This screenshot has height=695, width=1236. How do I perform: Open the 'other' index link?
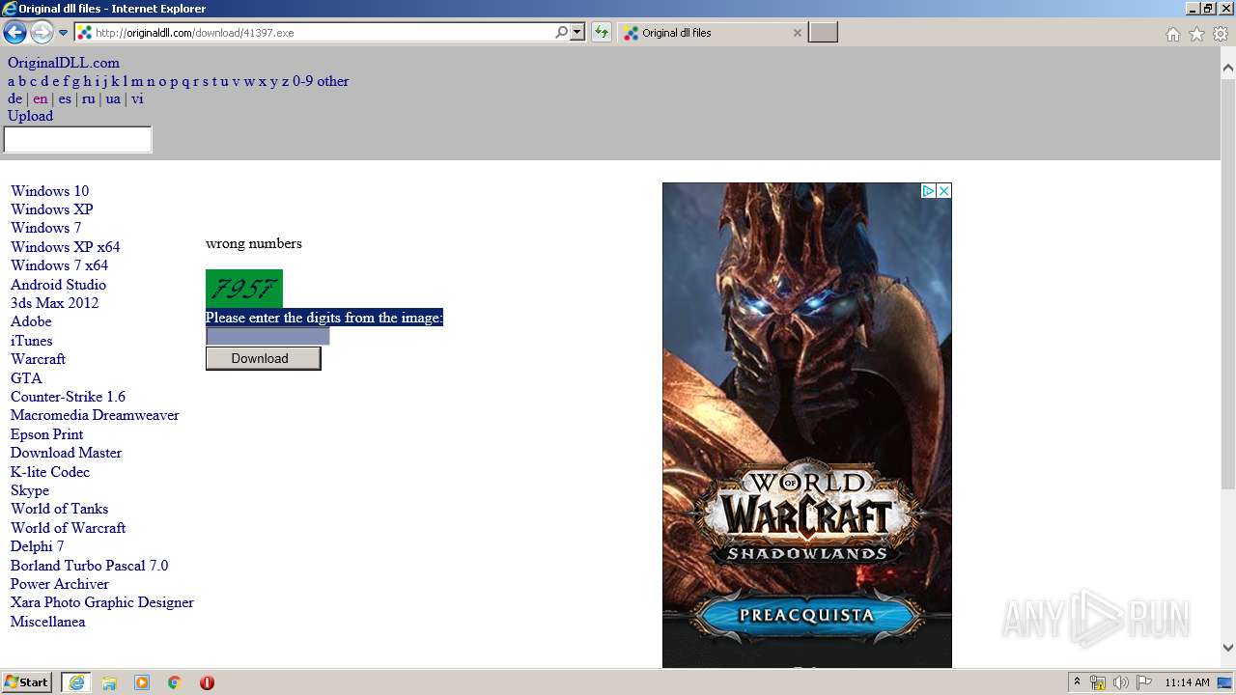pos(333,81)
